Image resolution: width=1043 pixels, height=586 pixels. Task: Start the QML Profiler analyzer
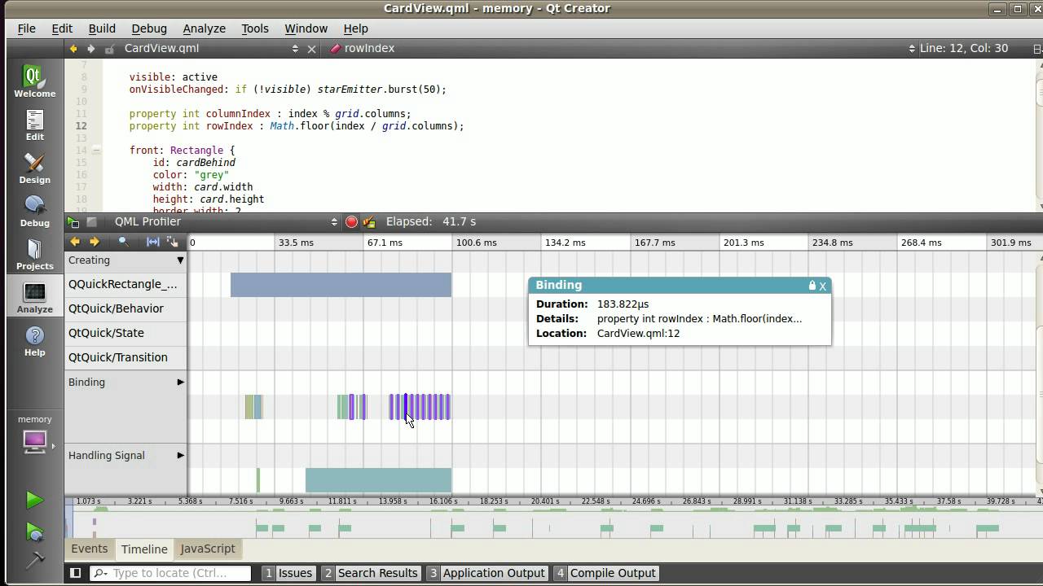point(74,221)
